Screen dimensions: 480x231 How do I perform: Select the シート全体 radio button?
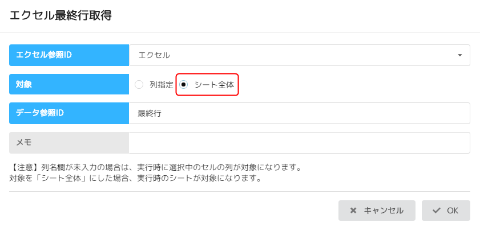point(184,85)
